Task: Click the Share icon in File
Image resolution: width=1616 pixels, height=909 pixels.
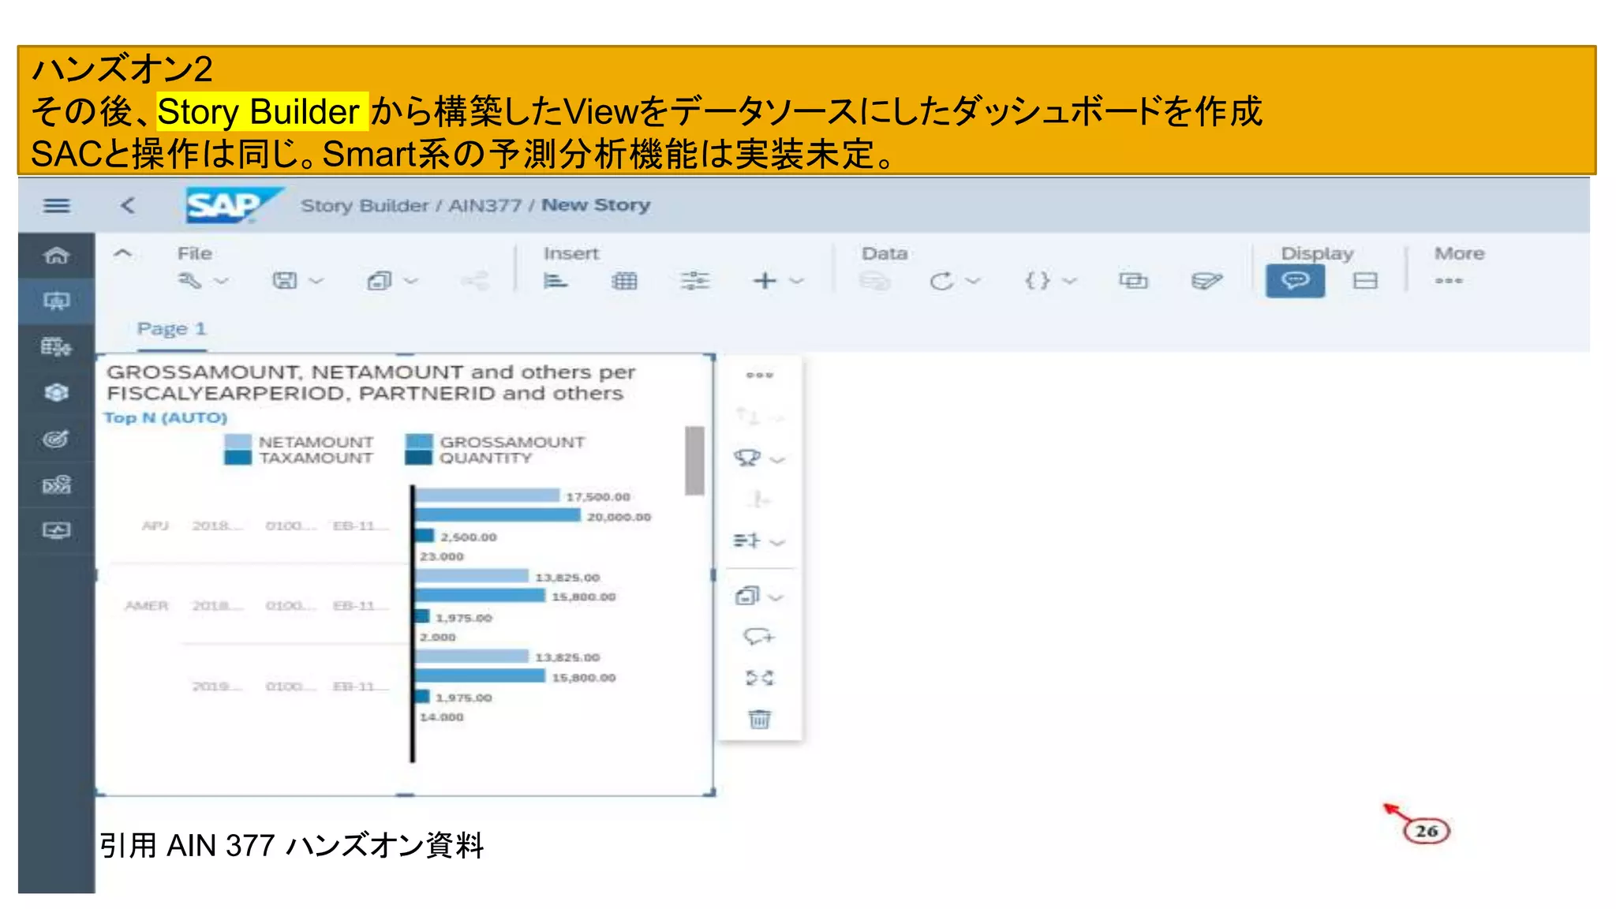Action: (475, 281)
